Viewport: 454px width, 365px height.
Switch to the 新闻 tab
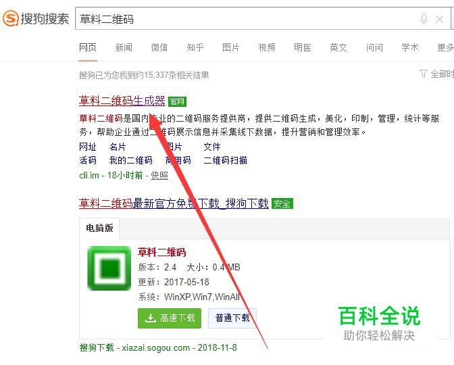124,47
